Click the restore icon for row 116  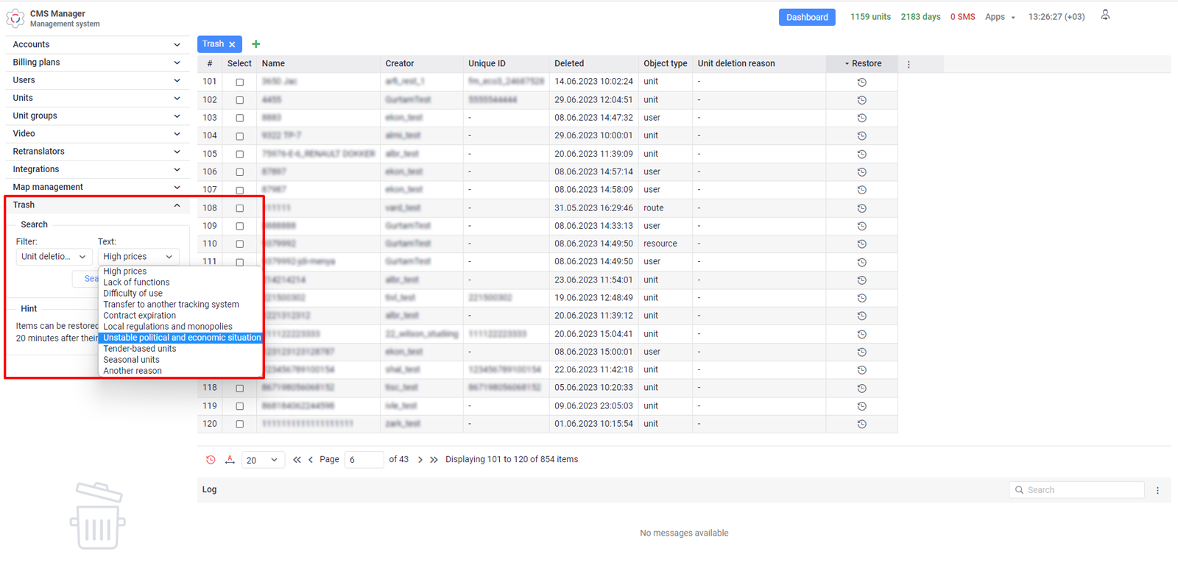click(x=861, y=352)
